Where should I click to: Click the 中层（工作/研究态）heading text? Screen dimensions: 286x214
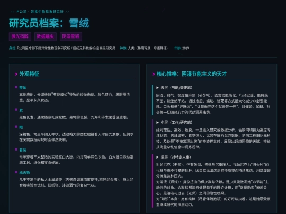pos(176,123)
